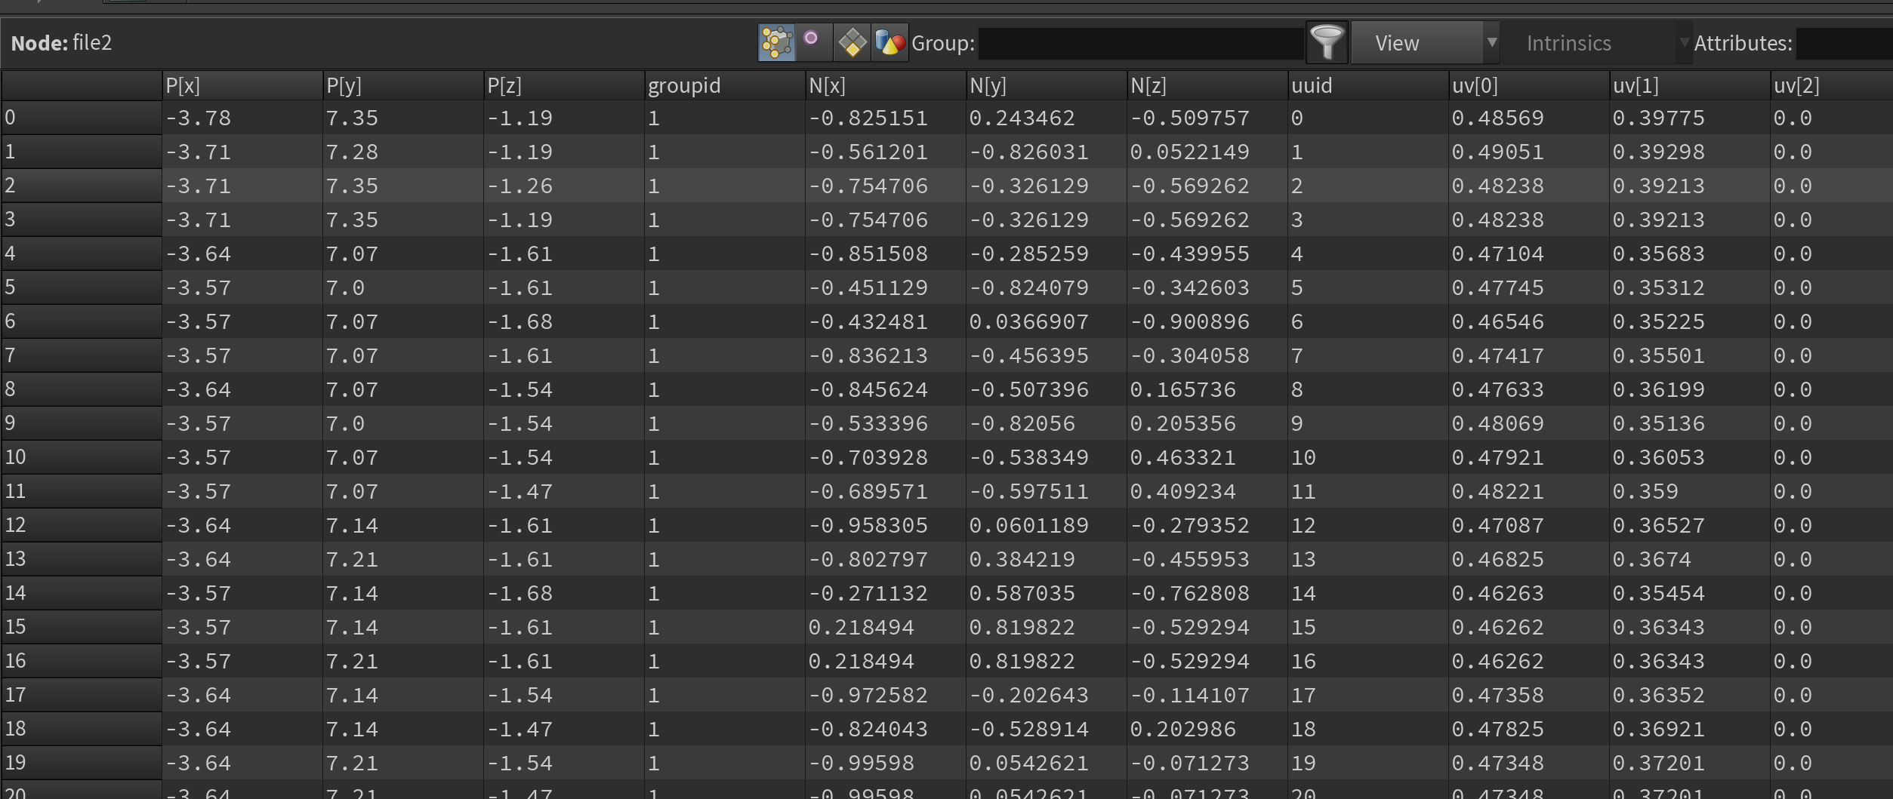Switch spreadsheet to Vertices attribute mode

click(x=814, y=42)
